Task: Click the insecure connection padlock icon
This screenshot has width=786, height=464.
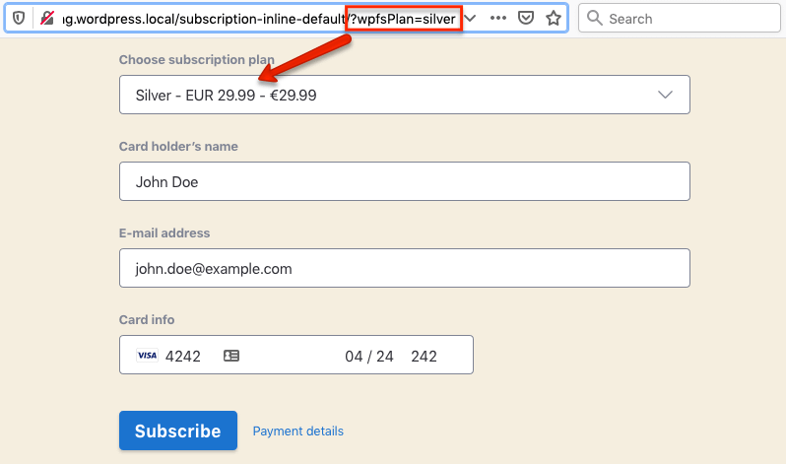Action: (x=46, y=19)
